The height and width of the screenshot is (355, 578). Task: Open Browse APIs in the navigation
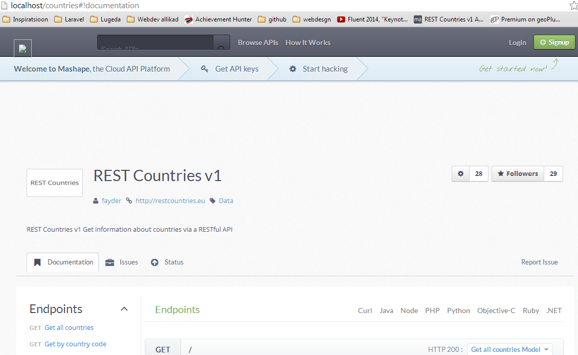pyautogui.click(x=258, y=42)
